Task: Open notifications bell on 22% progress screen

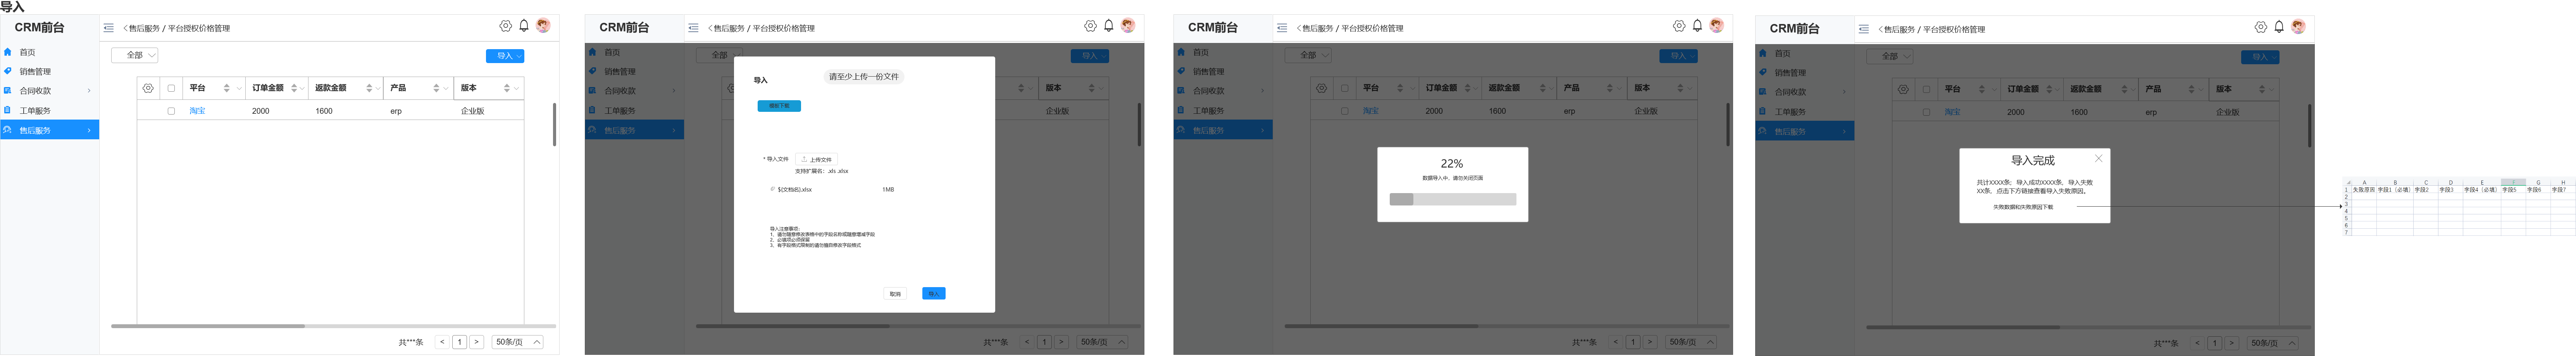Action: [1697, 26]
